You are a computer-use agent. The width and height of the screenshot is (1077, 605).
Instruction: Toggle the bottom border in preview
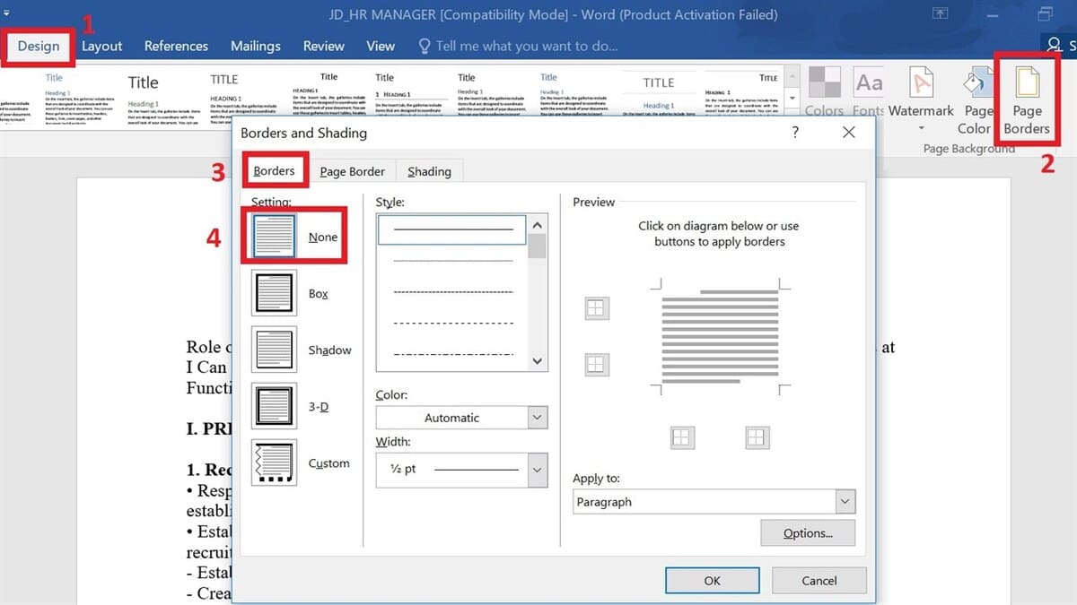596,364
